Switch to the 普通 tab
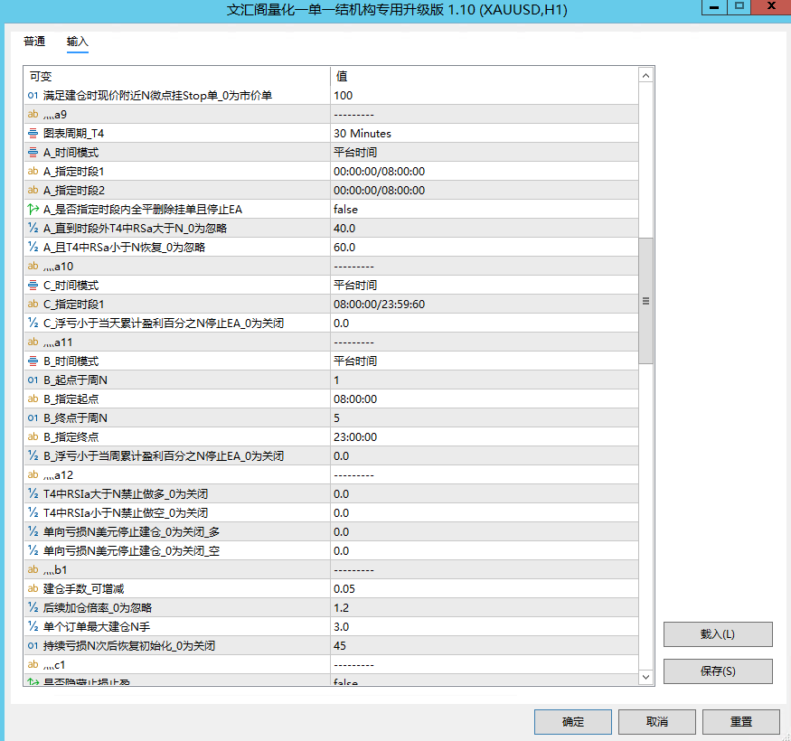 click(x=34, y=42)
